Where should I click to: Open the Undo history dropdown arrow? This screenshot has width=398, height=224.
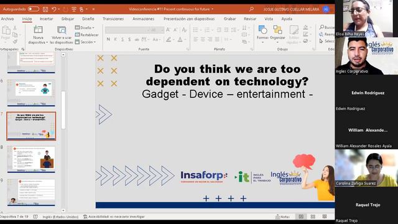(x=59, y=9)
